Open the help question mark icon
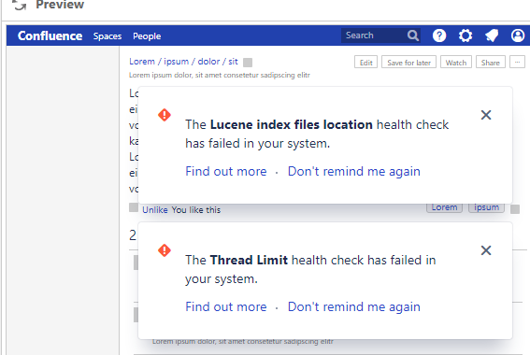Screen dimensions: 530x355 pyautogui.click(x=439, y=35)
